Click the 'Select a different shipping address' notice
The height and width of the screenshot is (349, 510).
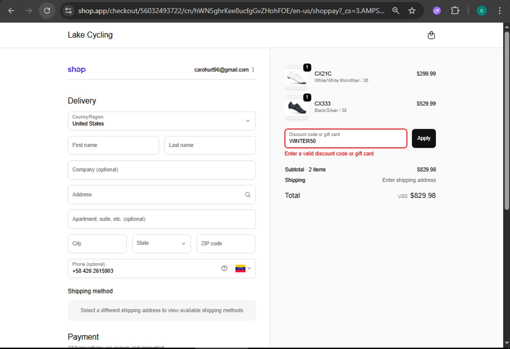tap(162, 311)
